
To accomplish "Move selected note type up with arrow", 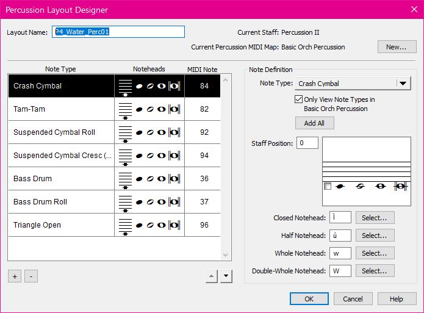I will 211,276.
